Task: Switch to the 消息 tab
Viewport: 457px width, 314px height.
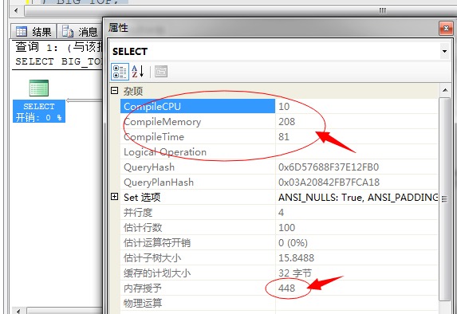Action: pyautogui.click(x=80, y=31)
